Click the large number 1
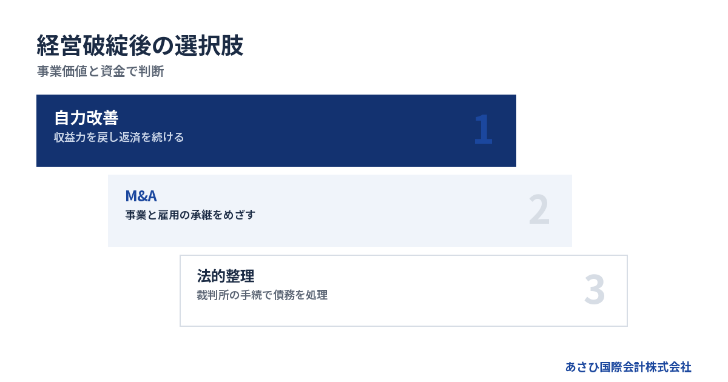Screen dimensions: 728x382 point(483,130)
